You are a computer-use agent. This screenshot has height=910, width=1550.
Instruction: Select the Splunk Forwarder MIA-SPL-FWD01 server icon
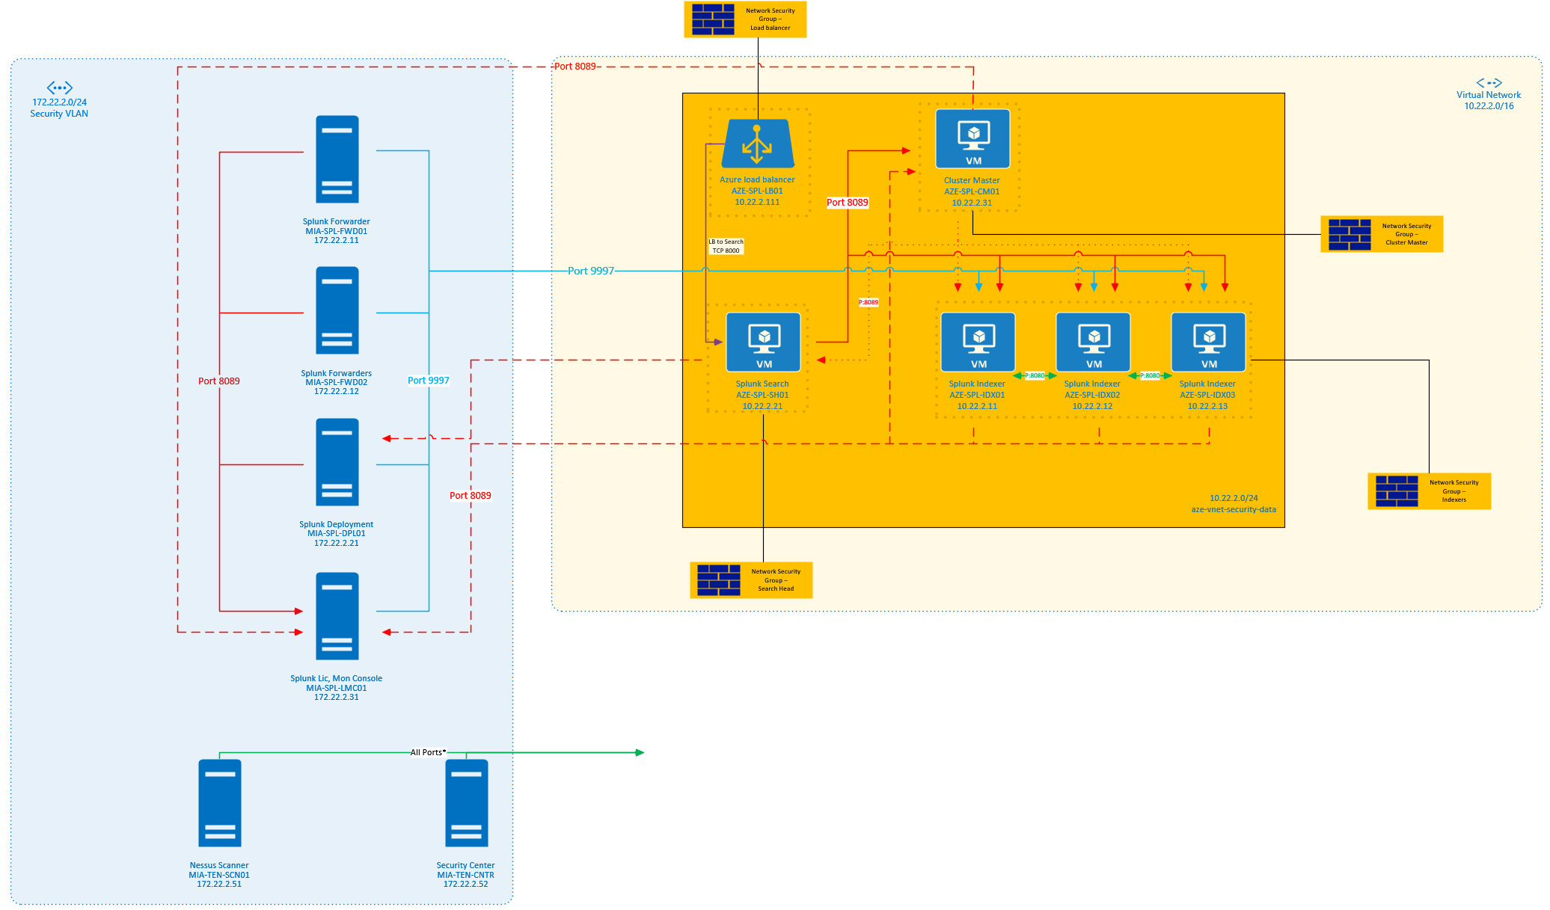[337, 159]
